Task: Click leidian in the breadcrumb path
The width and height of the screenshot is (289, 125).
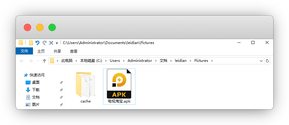Action: [x=181, y=61]
